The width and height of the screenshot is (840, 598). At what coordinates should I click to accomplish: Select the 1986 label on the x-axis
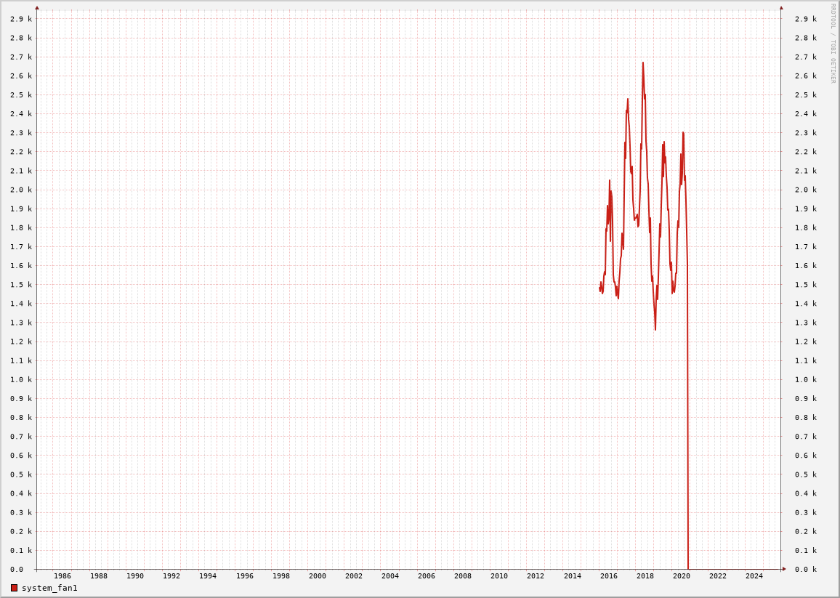pos(62,576)
